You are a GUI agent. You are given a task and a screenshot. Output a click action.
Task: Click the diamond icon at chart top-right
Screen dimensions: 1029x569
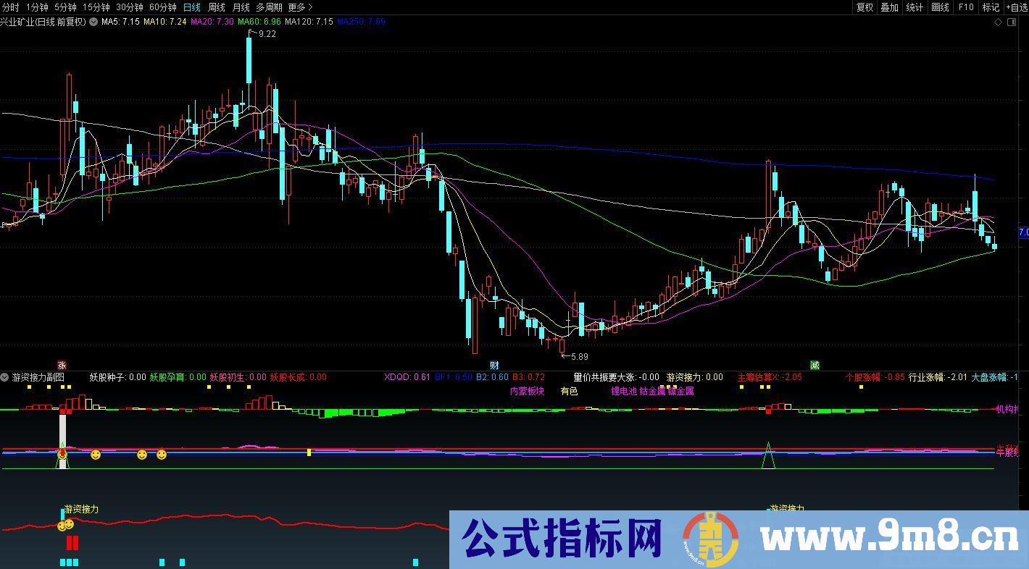tap(998, 22)
